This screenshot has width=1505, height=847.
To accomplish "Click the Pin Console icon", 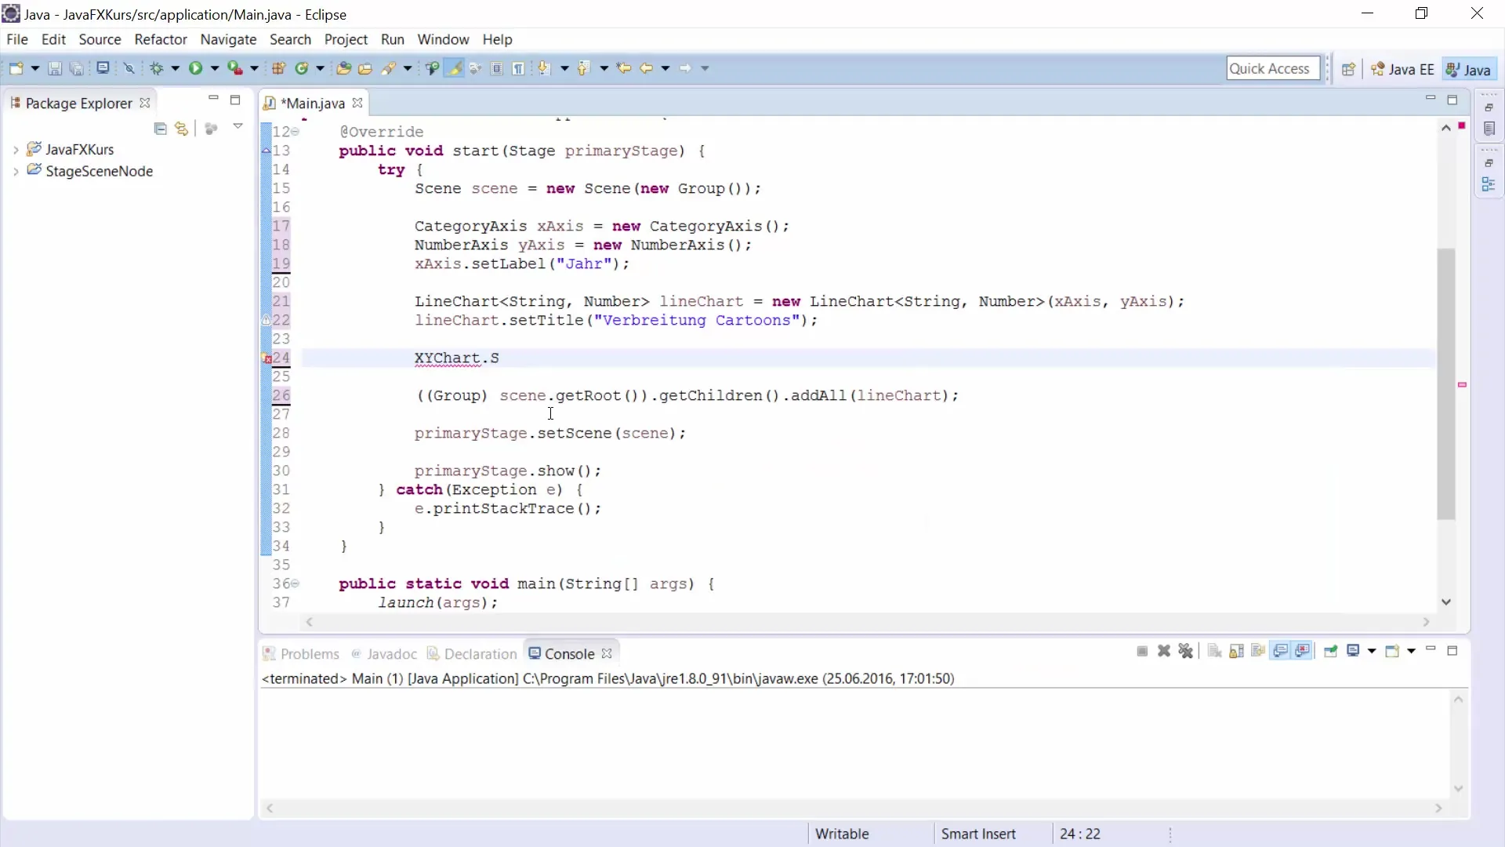I will point(1330,651).
